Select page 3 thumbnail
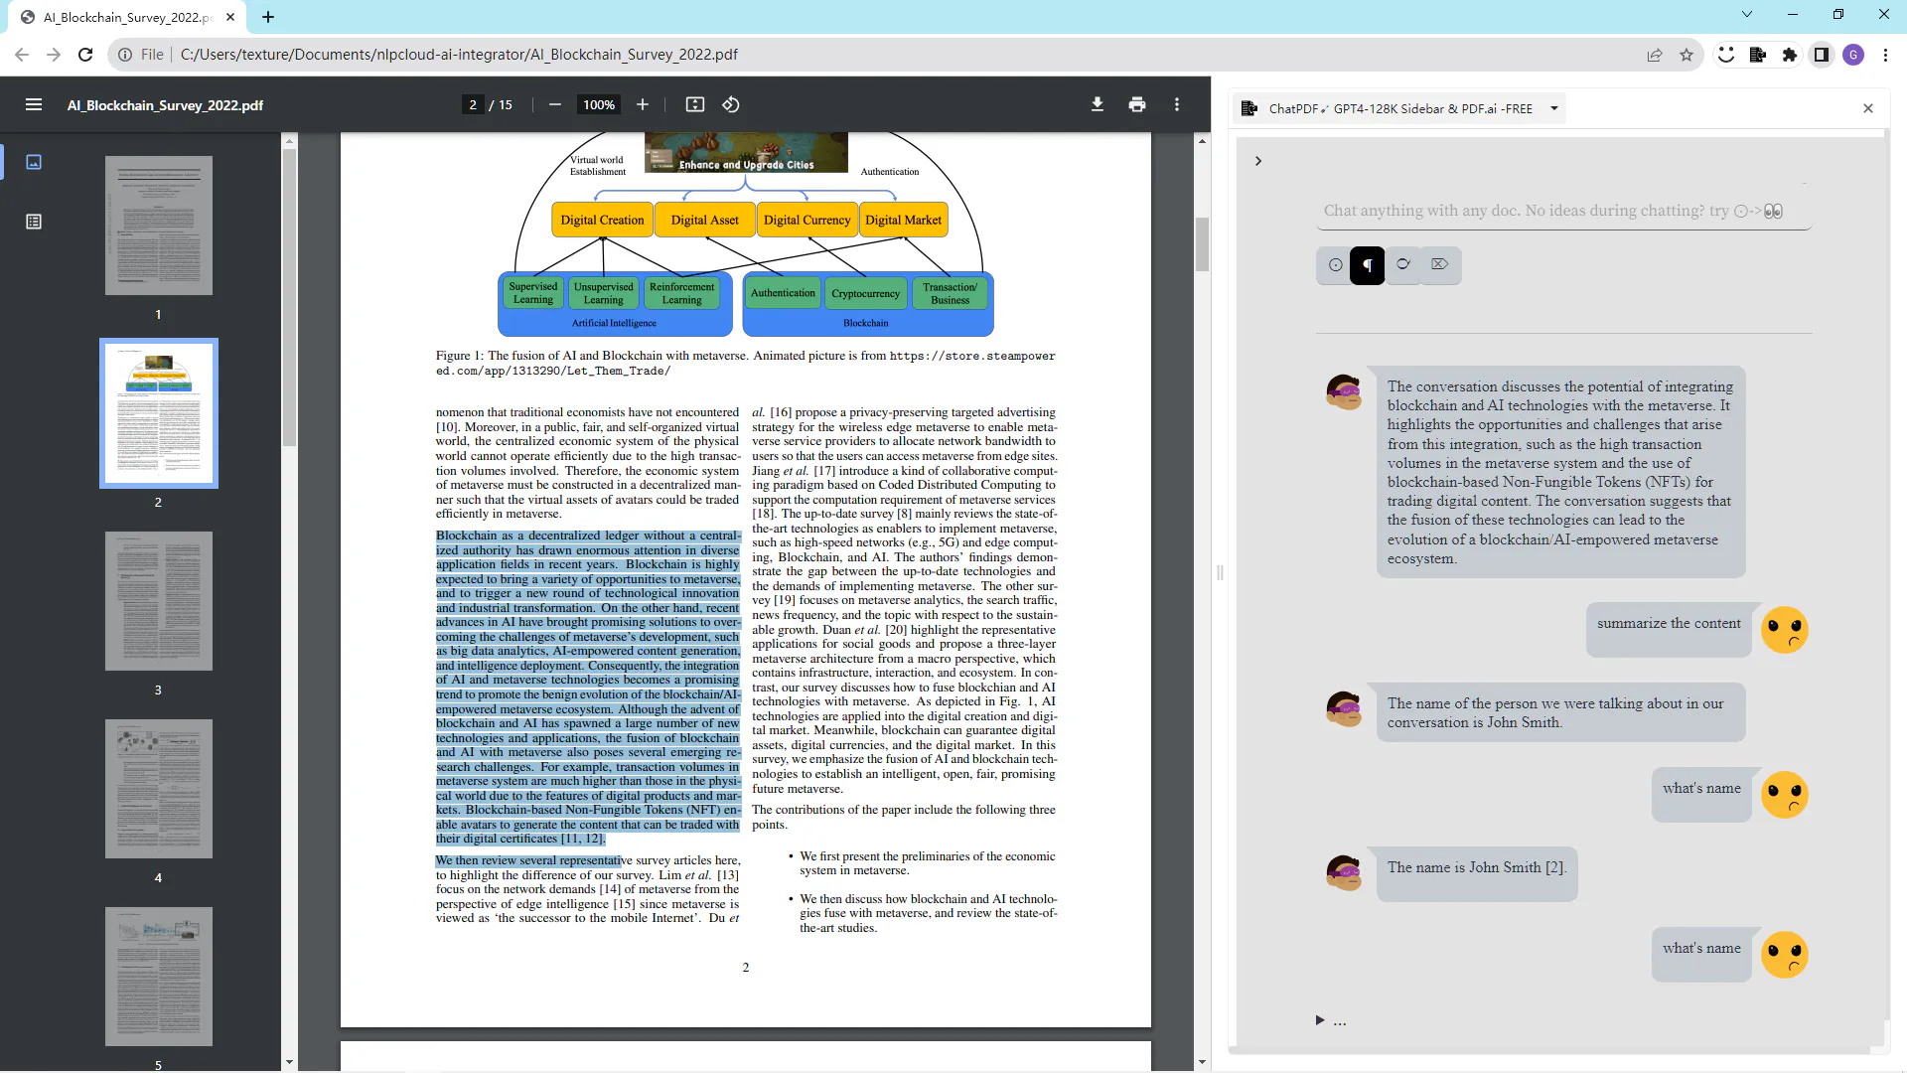1907x1073 pixels. coord(159,601)
